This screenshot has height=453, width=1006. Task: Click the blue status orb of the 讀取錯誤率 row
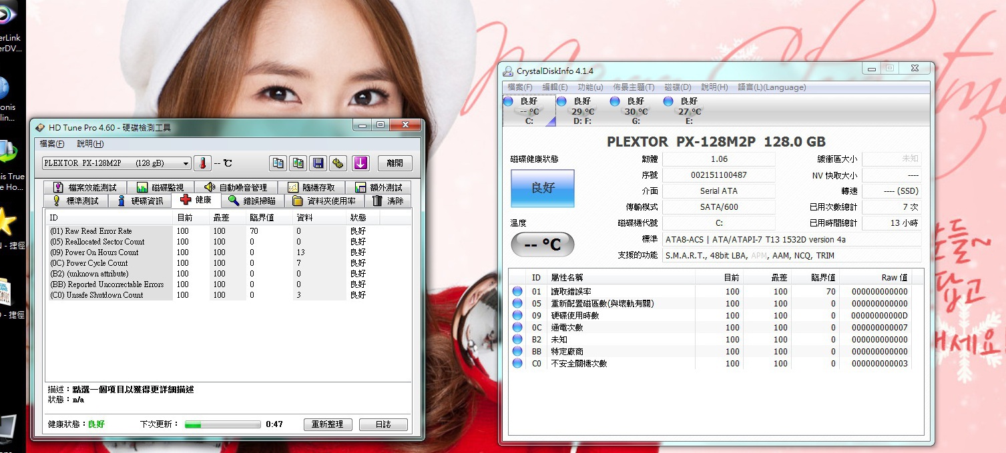click(x=517, y=291)
